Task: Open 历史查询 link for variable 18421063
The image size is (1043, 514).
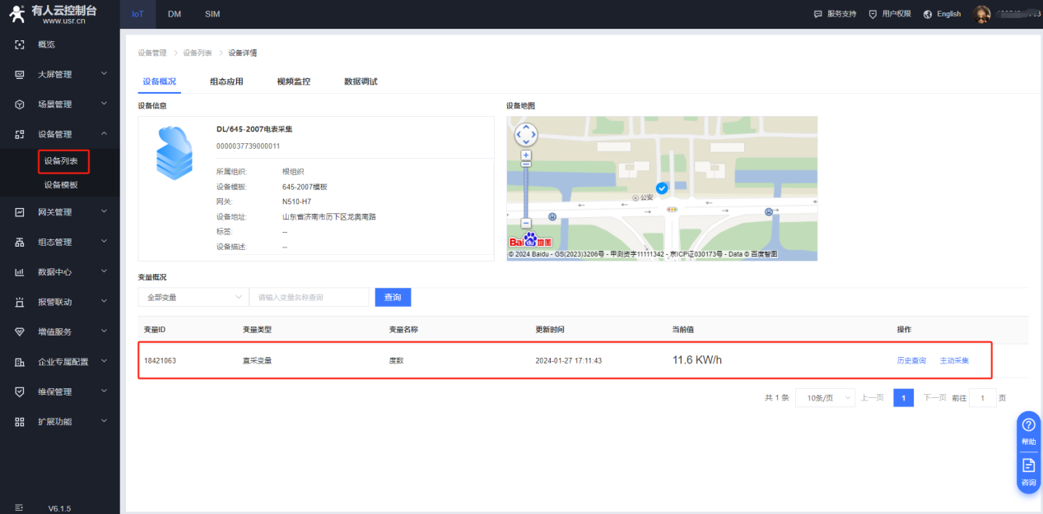Action: 911,360
